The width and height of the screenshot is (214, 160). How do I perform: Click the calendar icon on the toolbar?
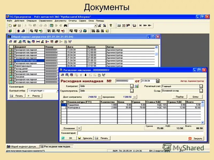[124, 25]
